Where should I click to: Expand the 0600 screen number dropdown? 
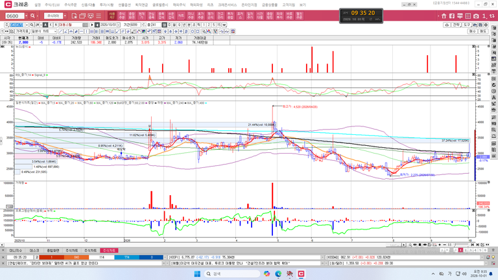(x=27, y=16)
